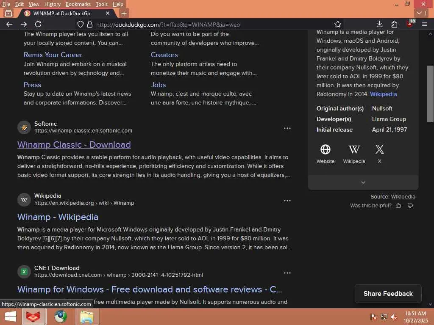Open the Jobs sitelink
This screenshot has height=325, width=434.
(x=159, y=85)
